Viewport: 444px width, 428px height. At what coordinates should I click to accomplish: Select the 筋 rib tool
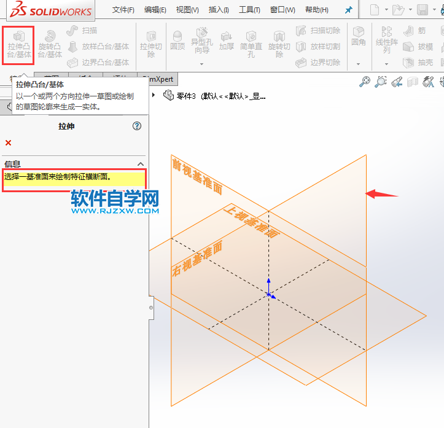tap(415, 31)
